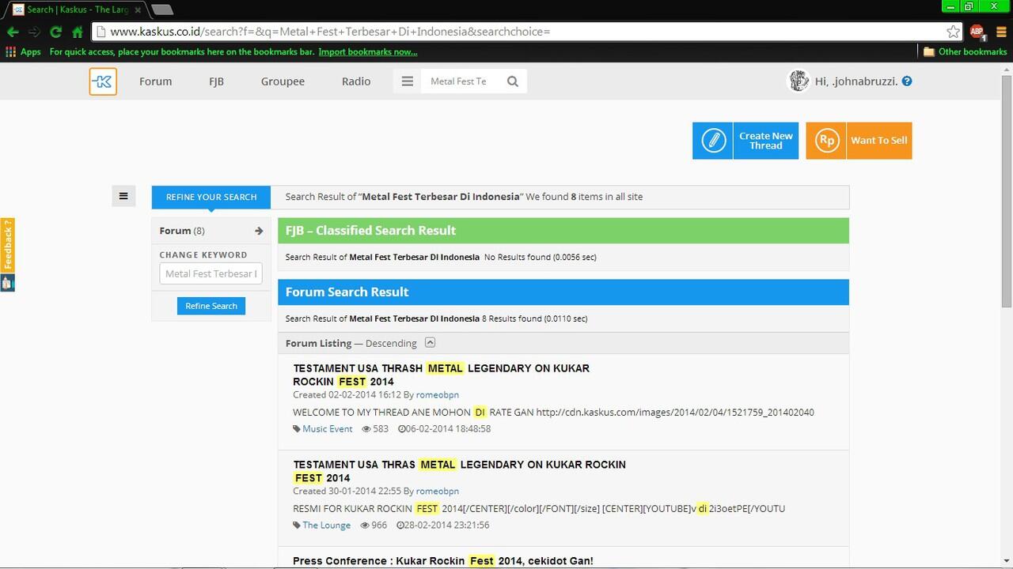Open the Apps shortcut in bookmarks bar
This screenshot has height=569, width=1013.
pyautogui.click(x=23, y=52)
